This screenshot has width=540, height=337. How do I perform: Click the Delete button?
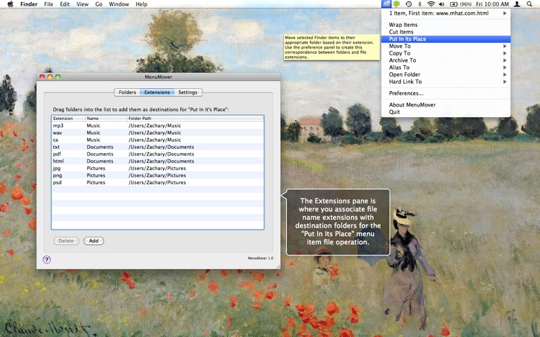tap(66, 241)
